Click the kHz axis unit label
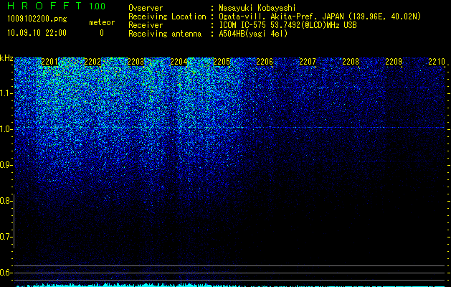The width and height of the screenshot is (451, 287). coord(6,58)
